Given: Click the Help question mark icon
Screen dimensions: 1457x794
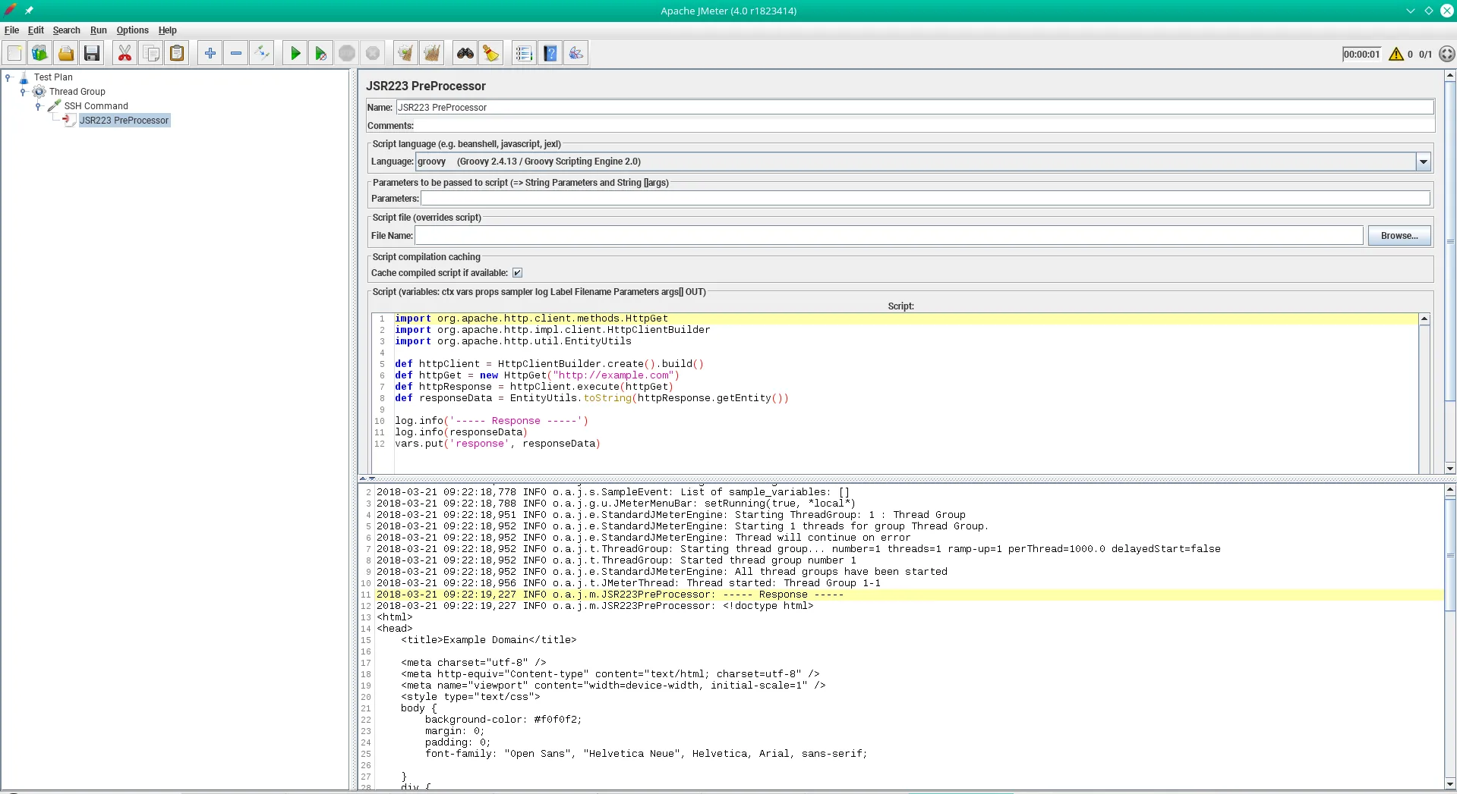Looking at the screenshot, I should tap(550, 53).
